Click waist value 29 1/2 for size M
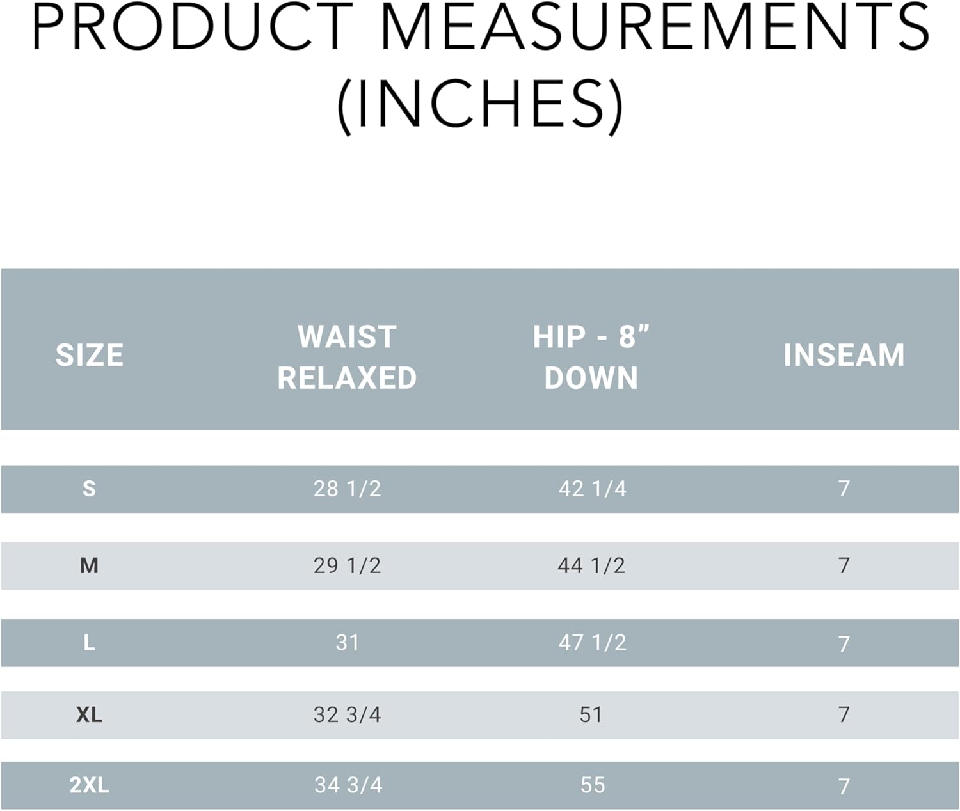 tap(347, 565)
